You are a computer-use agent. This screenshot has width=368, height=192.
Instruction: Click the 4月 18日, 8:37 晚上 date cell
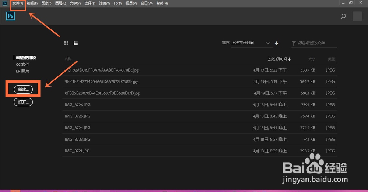(x=270, y=139)
